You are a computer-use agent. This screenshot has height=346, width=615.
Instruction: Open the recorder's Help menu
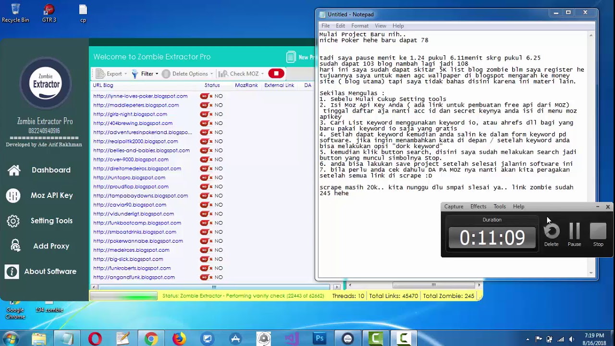(x=518, y=207)
